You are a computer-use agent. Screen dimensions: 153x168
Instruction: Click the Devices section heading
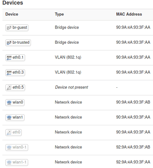13,3
